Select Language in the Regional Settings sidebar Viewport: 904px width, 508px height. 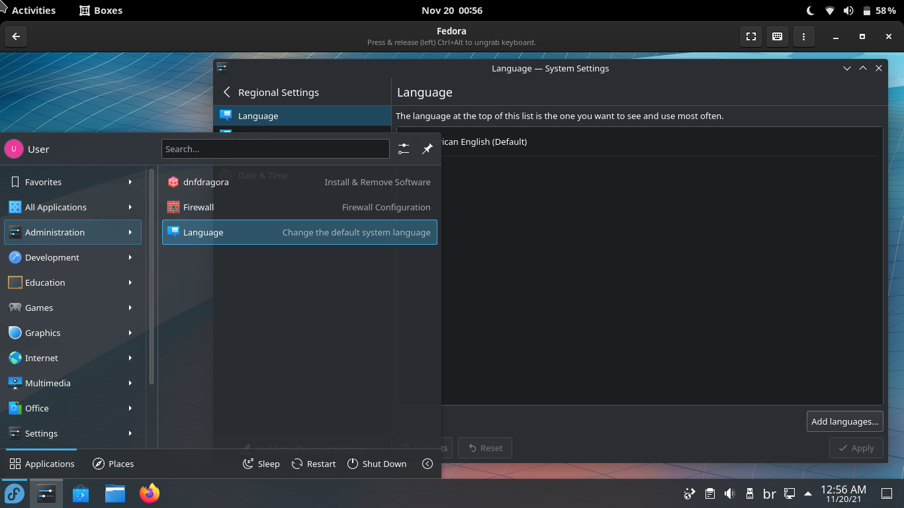[302, 116]
